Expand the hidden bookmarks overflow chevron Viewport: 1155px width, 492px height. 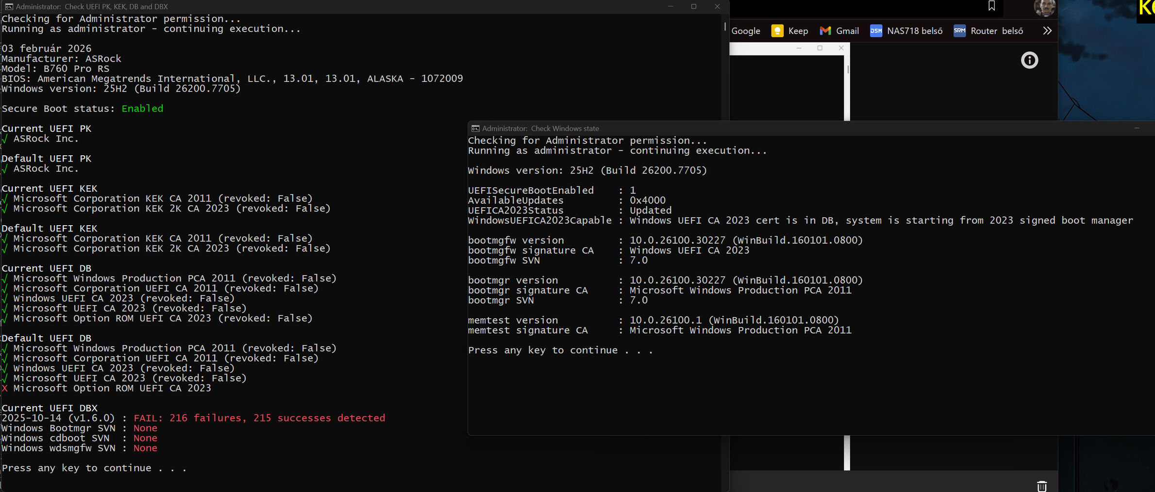click(x=1047, y=31)
